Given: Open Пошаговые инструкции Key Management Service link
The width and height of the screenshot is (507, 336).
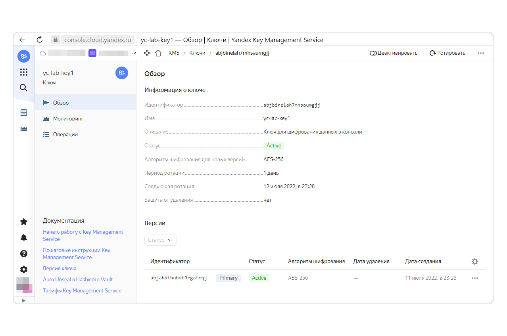Looking at the screenshot, I should [x=77, y=254].
